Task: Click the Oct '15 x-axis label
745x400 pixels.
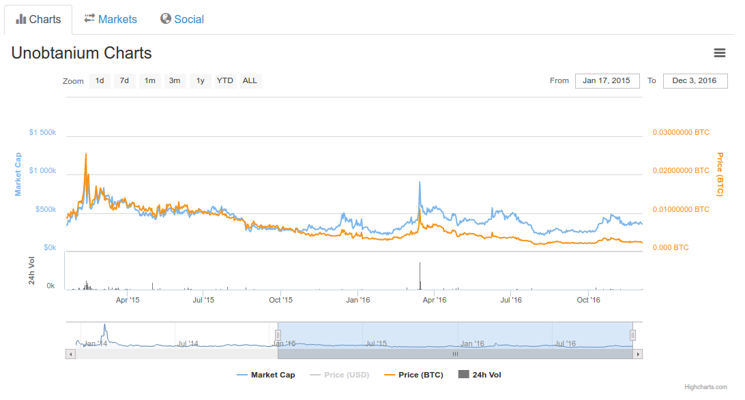Action: pos(281,300)
